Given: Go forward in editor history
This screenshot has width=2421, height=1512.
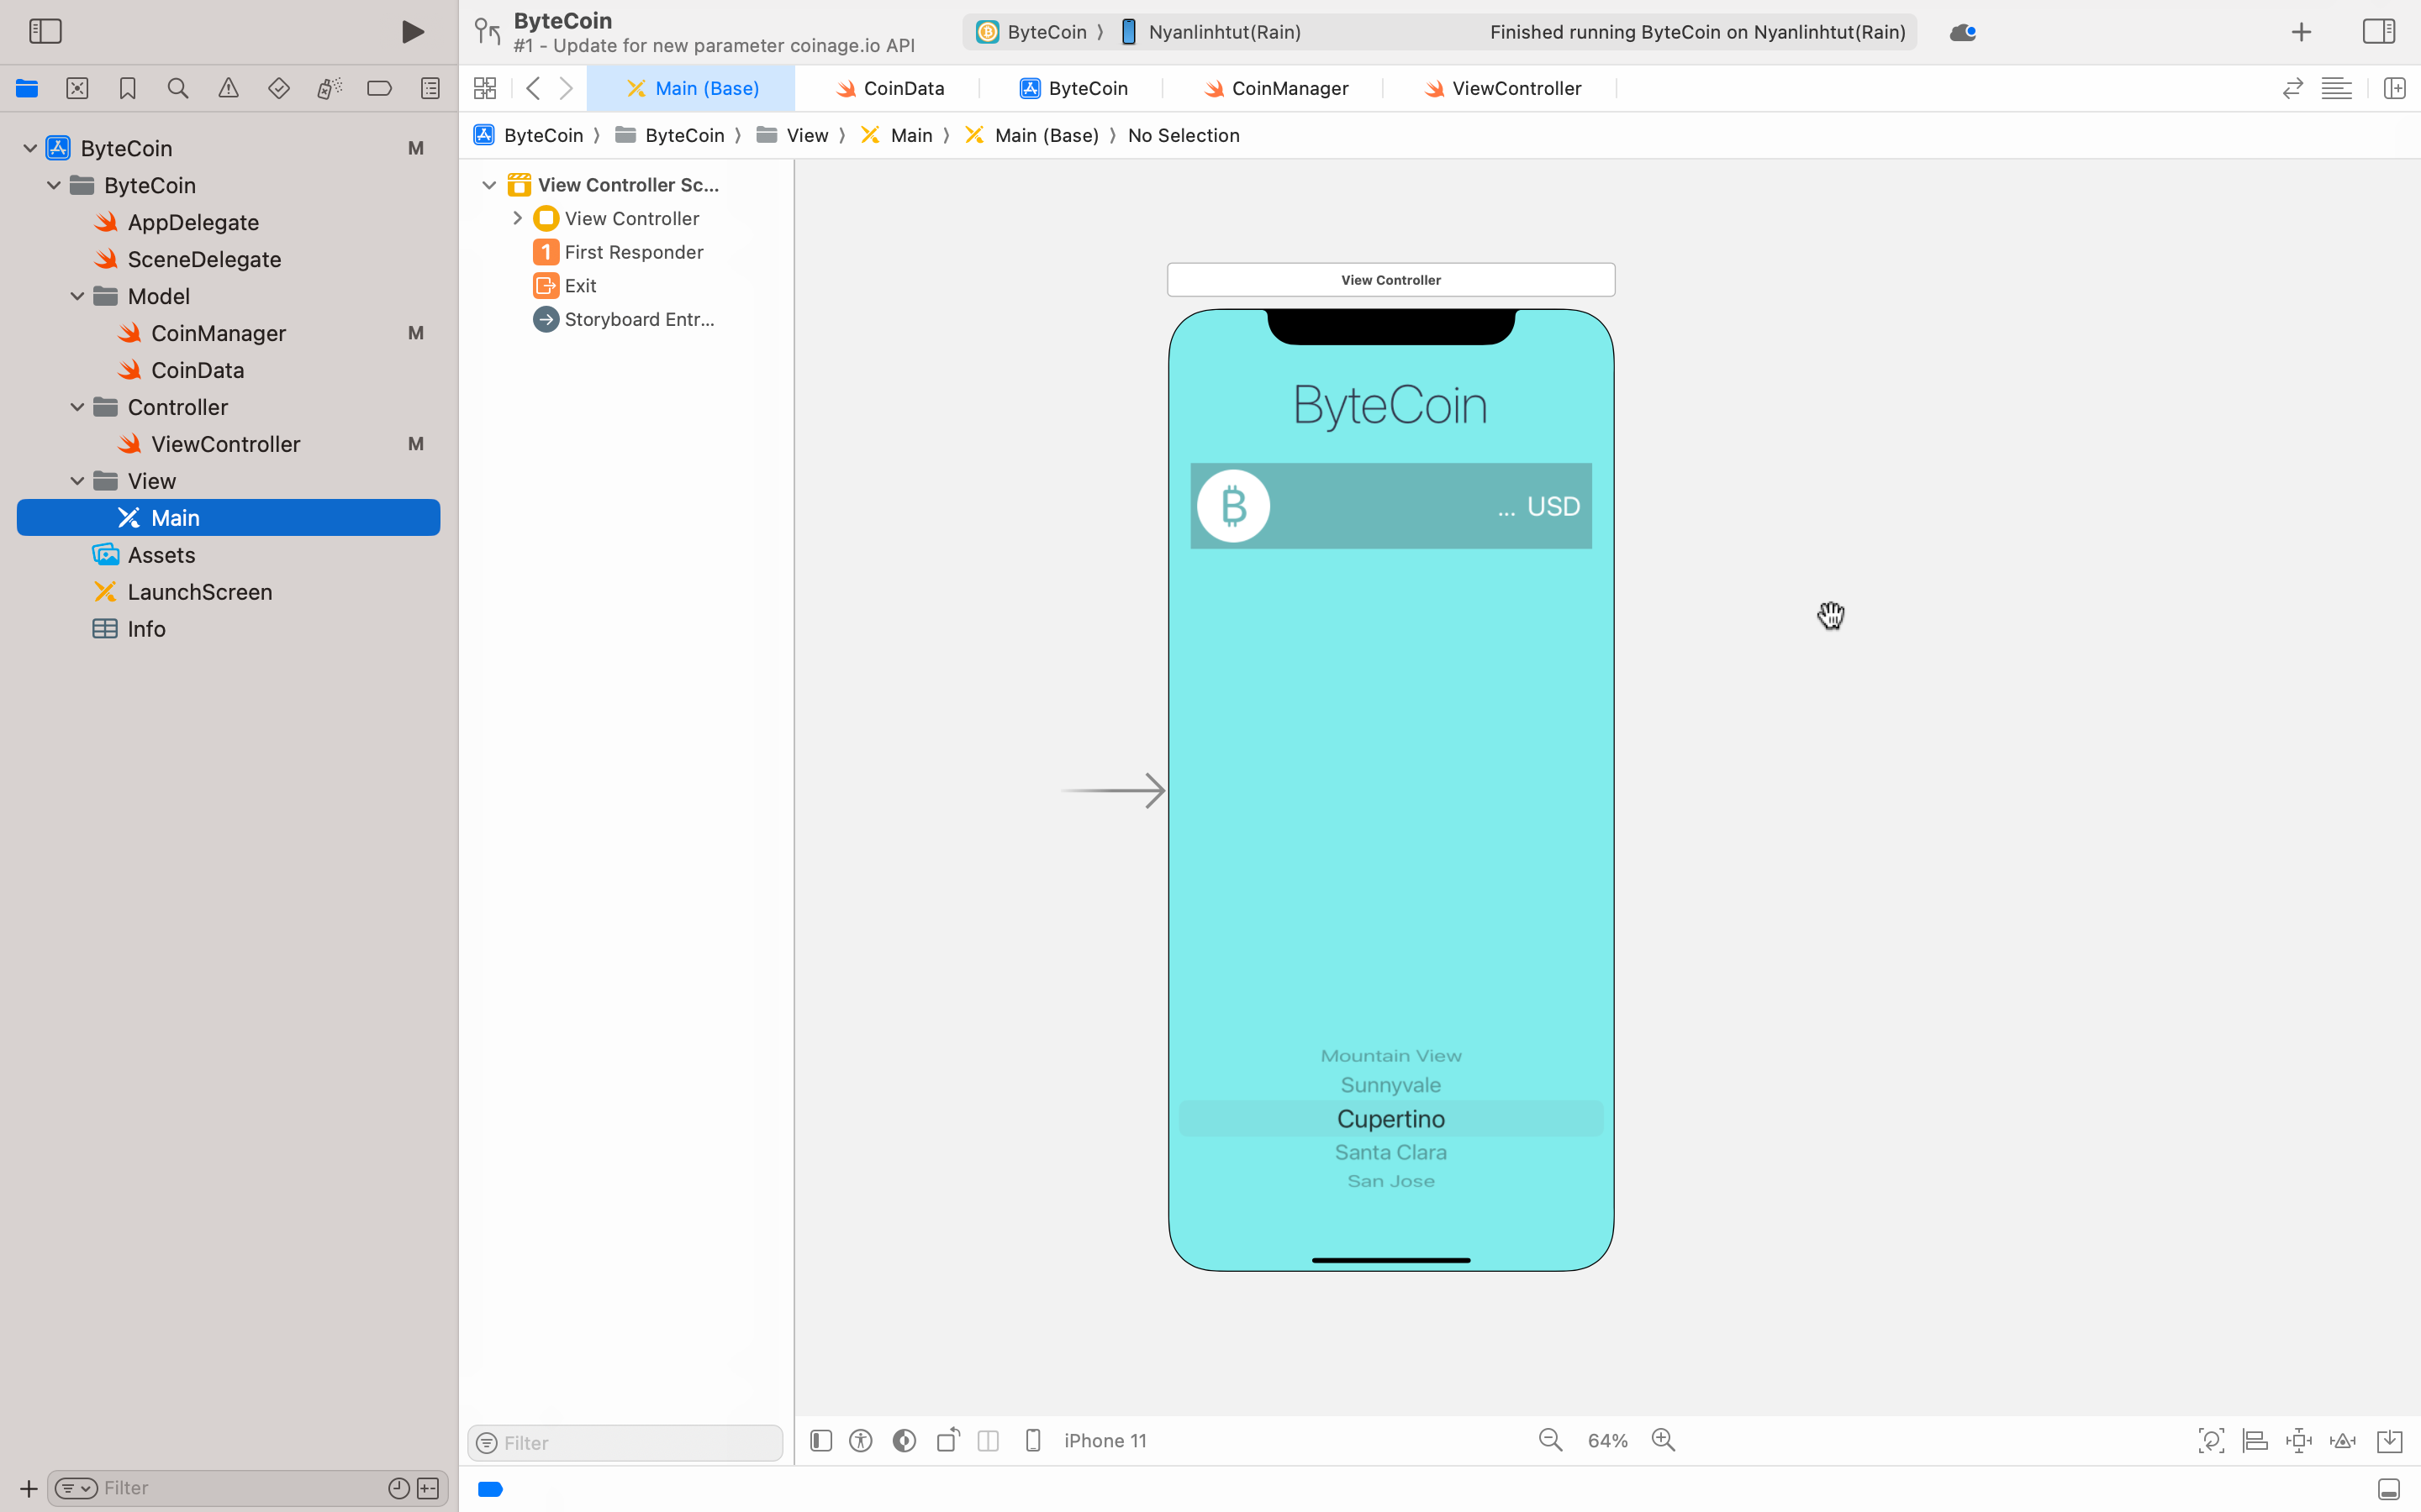Looking at the screenshot, I should [567, 88].
